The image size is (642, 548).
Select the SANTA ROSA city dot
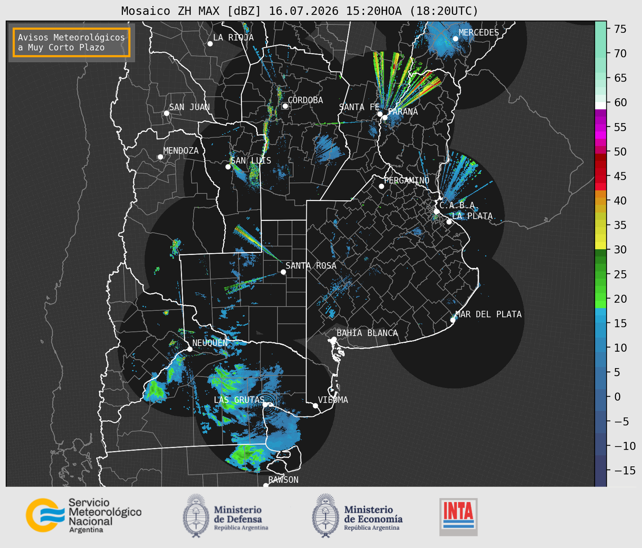283,272
